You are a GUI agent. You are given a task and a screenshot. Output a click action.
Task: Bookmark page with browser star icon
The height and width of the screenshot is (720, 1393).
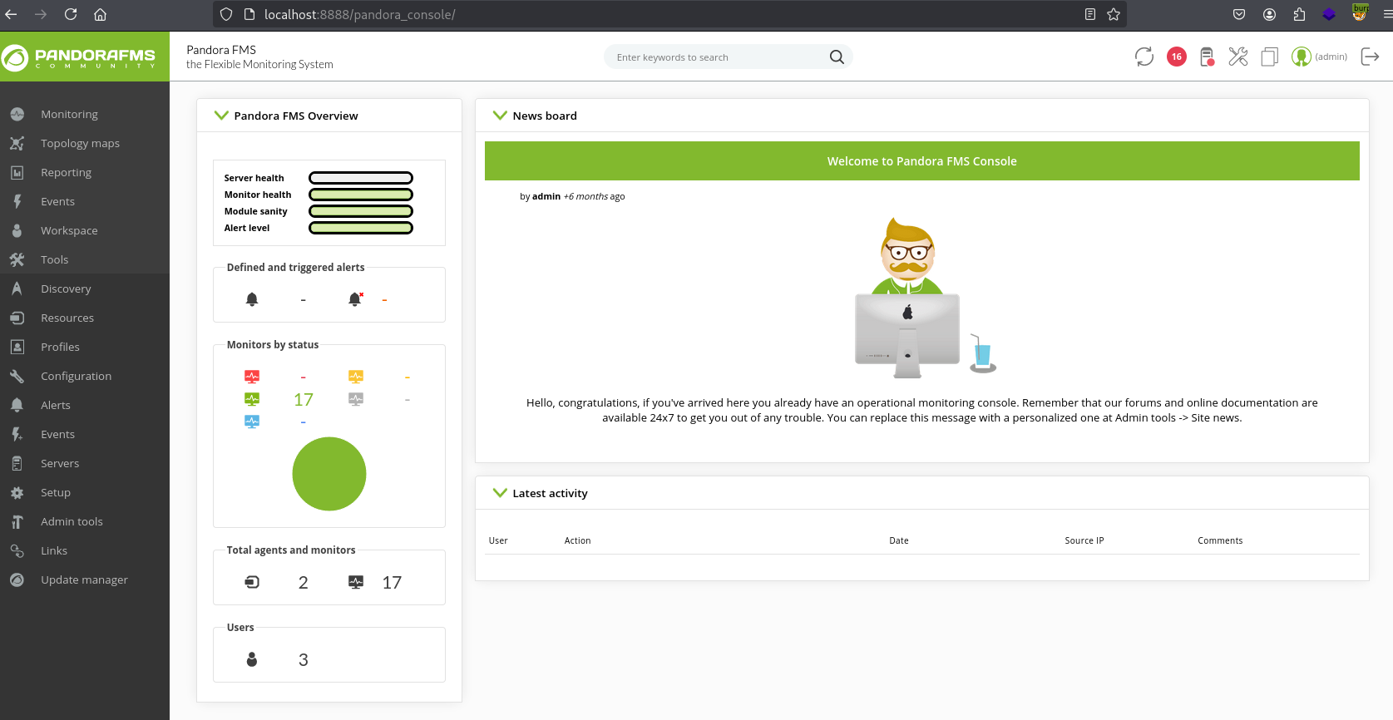(1114, 14)
